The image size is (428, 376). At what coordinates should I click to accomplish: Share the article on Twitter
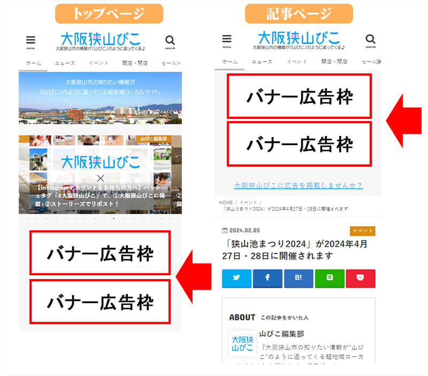click(x=236, y=278)
